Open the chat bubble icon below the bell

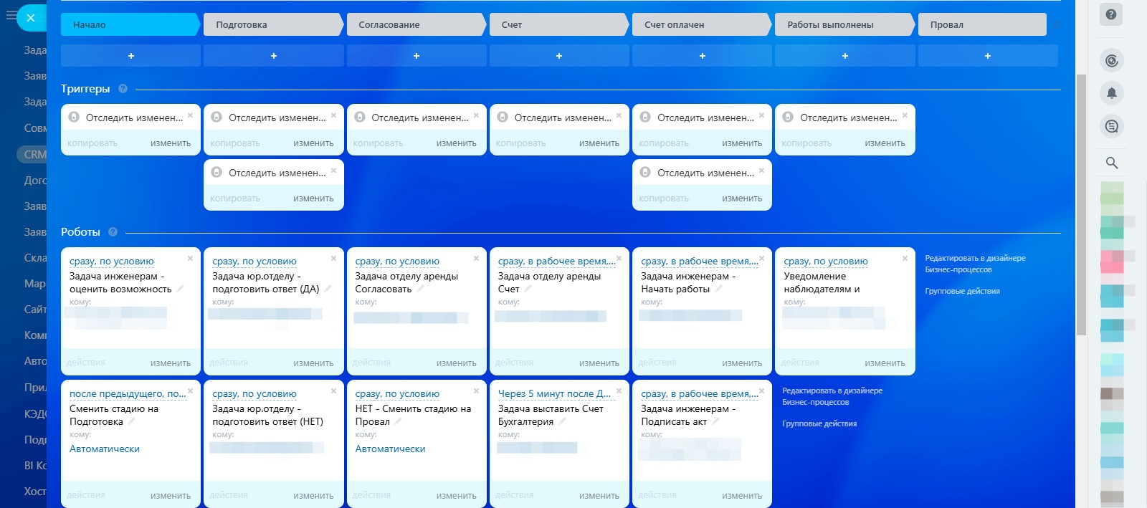(1111, 127)
